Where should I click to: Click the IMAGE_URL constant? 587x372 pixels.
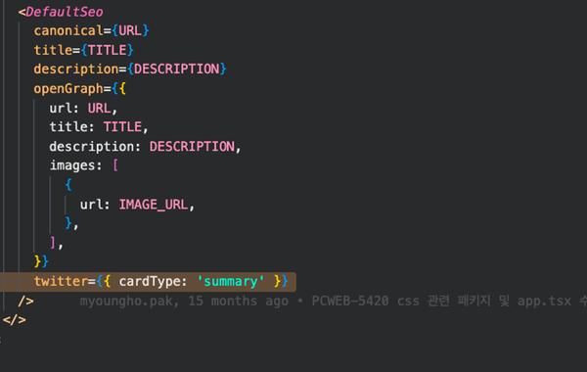click(154, 205)
